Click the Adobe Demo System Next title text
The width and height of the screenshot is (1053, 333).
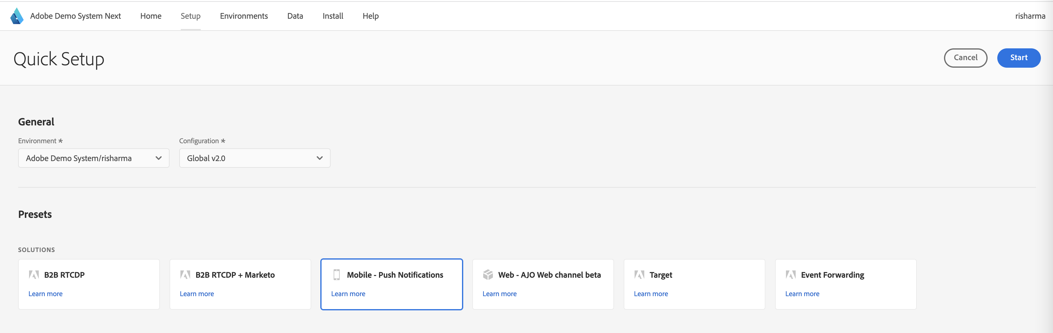pos(76,16)
